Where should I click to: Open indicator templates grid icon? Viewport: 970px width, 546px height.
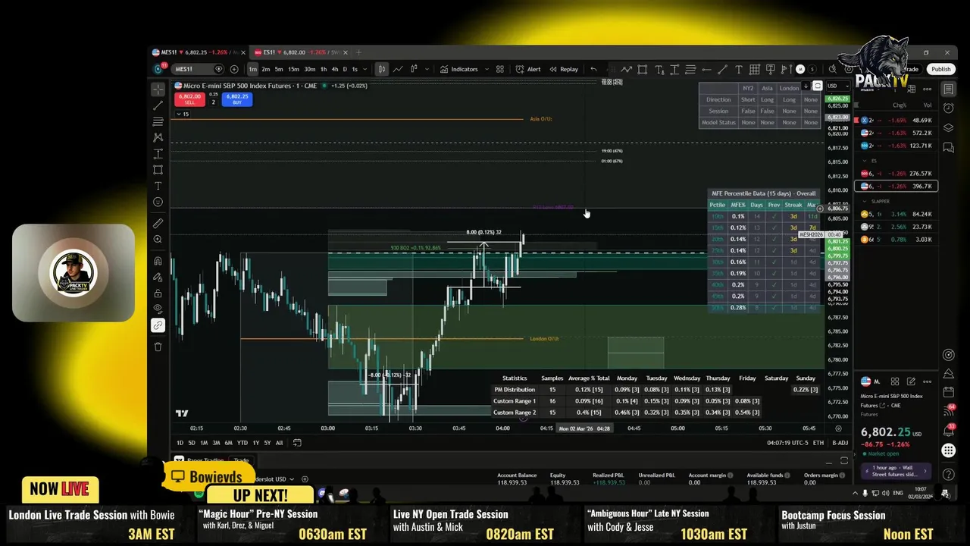tap(500, 69)
